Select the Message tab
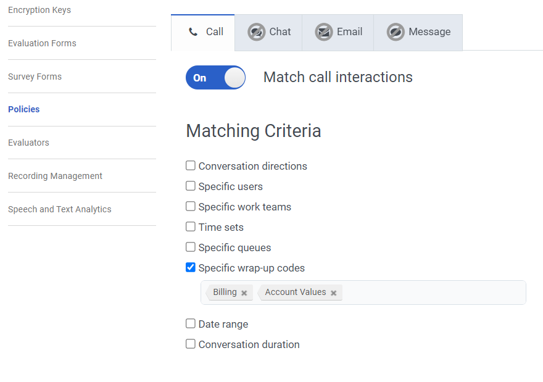 419,32
